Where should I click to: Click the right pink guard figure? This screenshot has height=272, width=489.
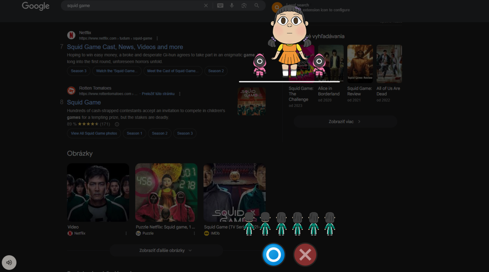point(319,65)
